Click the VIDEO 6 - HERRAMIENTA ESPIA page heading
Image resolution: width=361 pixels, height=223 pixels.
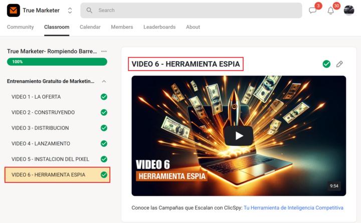tap(186, 64)
